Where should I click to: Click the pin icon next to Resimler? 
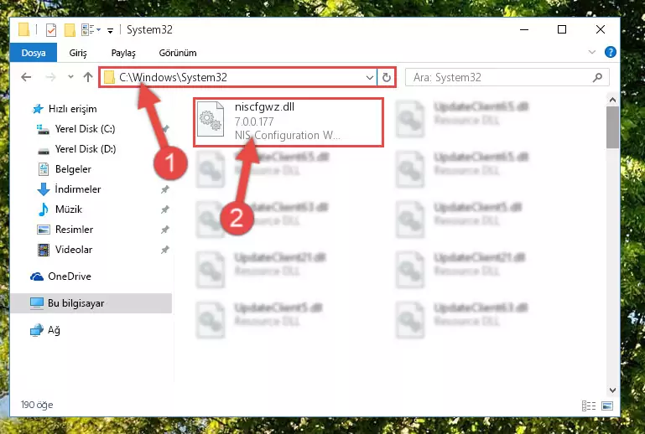point(165,230)
